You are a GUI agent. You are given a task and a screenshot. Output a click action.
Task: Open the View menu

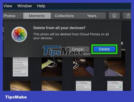pos(8,6)
